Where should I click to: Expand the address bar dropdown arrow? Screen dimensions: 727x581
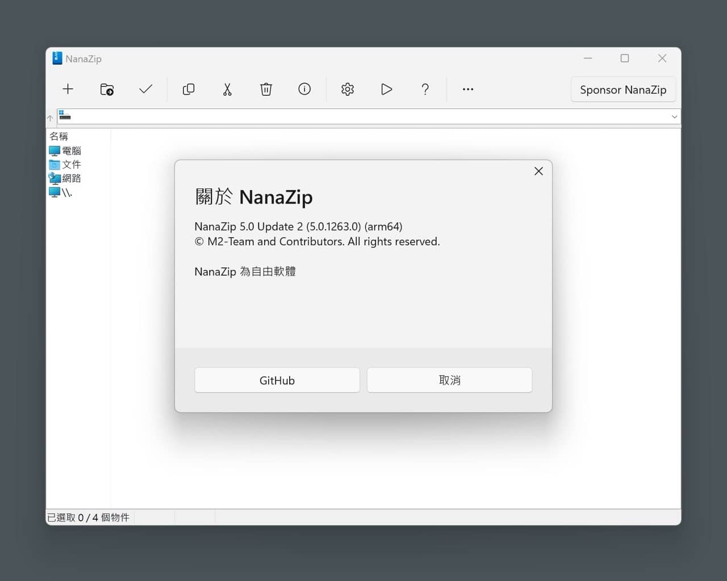674,117
